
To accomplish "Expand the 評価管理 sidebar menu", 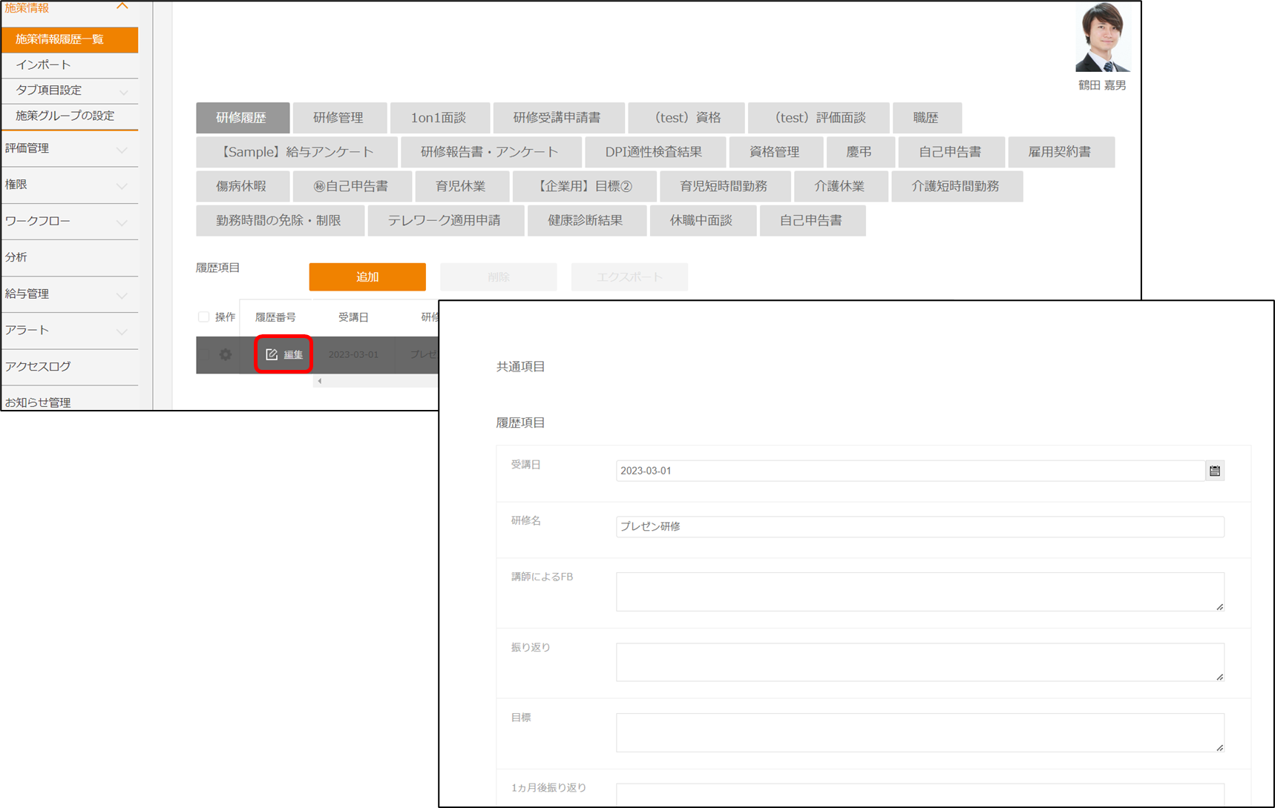I will tap(122, 149).
